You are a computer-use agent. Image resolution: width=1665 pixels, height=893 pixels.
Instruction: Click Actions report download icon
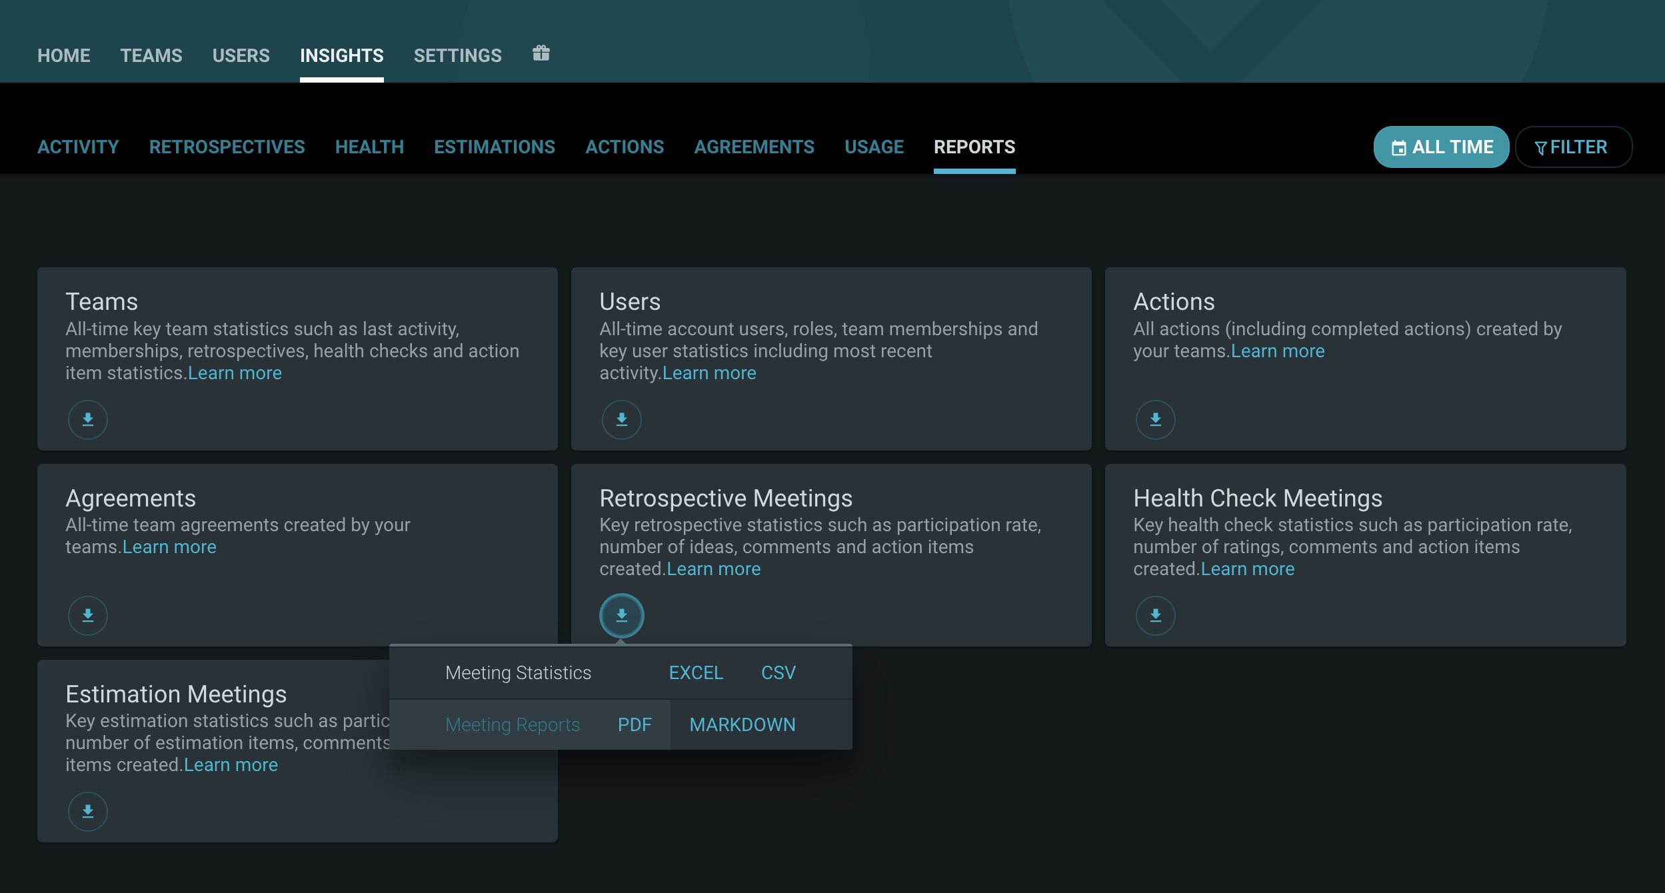(x=1155, y=419)
